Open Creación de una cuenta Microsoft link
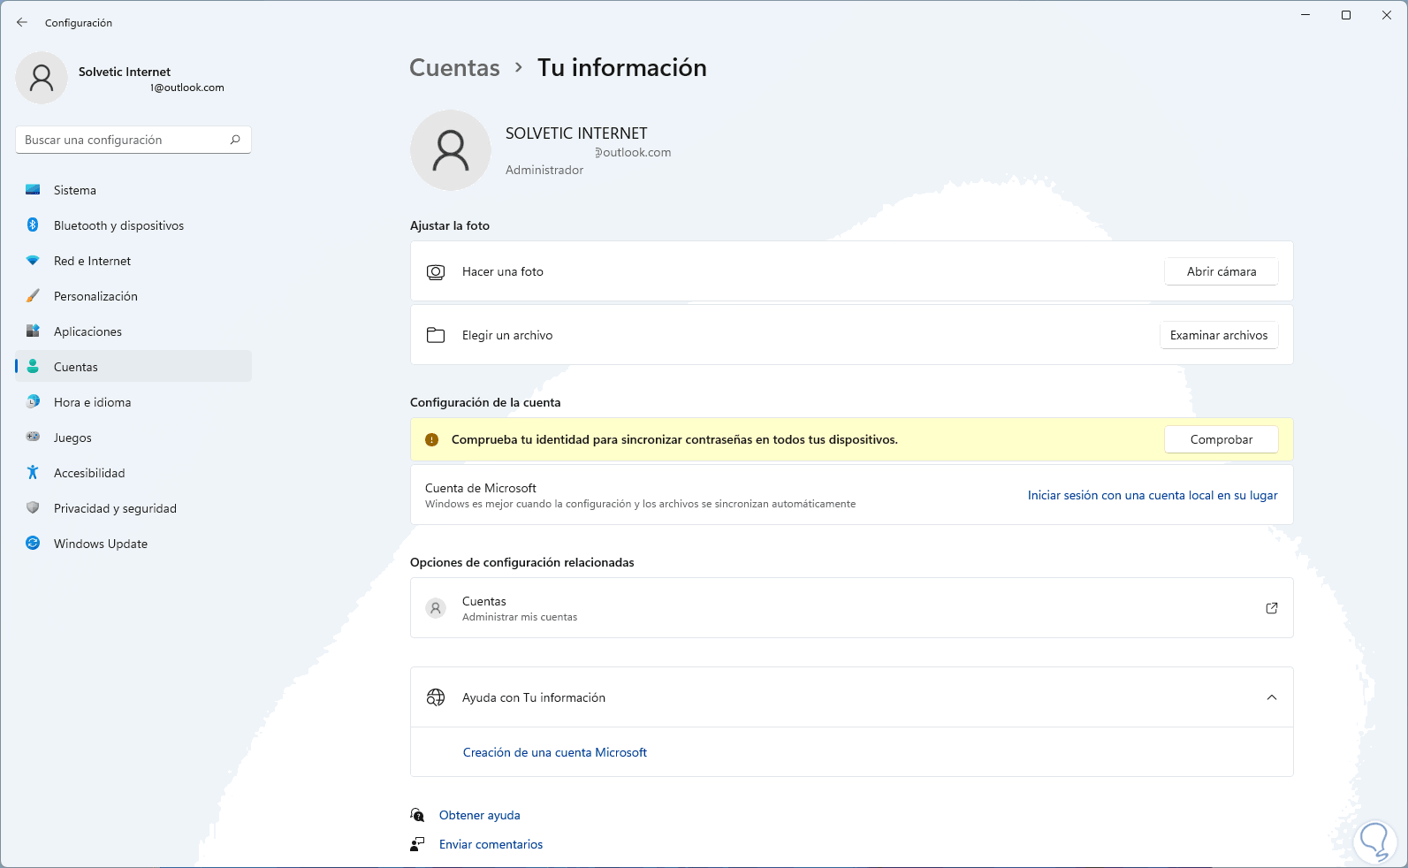This screenshot has height=868, width=1408. [555, 752]
